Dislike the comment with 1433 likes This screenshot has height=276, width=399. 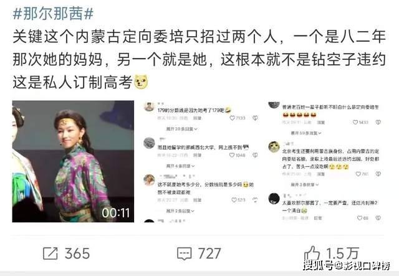coord(378,122)
